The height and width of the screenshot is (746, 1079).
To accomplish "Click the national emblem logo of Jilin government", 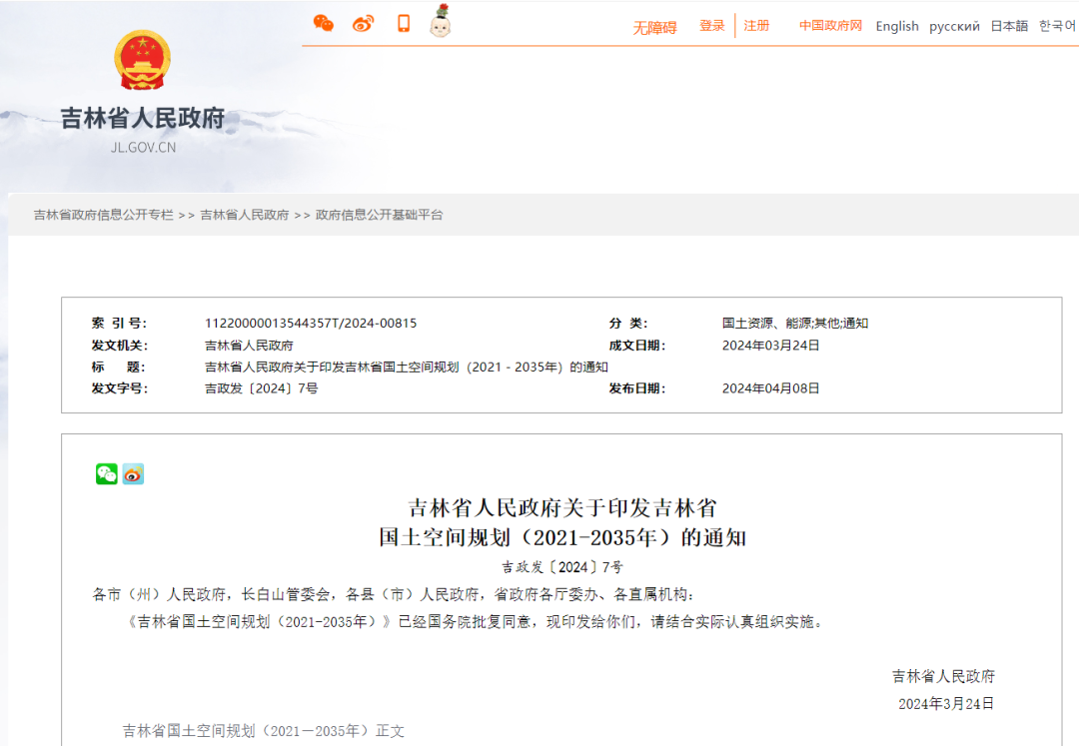I will (x=142, y=62).
